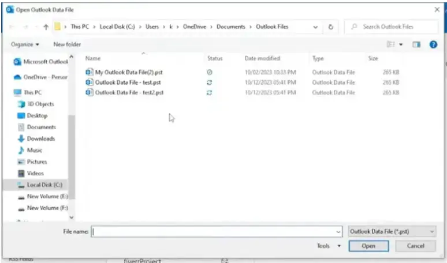Viewport: 447px width, 263px height.
Task: Click the Search Outlook Files box
Action: tap(391, 27)
